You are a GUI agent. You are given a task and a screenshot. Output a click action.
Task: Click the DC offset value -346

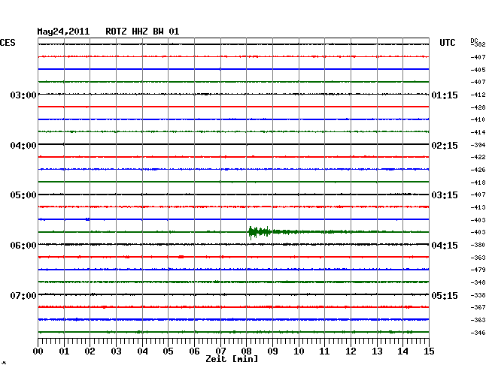478,333
